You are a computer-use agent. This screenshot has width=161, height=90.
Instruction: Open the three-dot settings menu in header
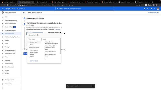154,9
